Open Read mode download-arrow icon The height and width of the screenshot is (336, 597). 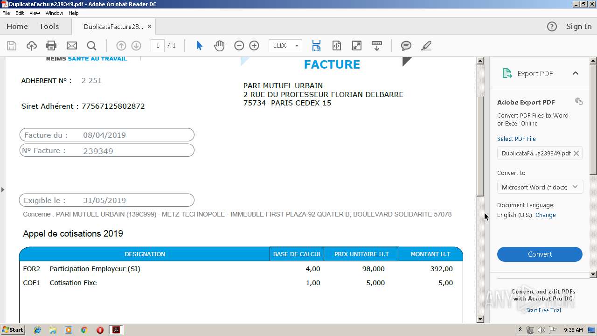[377, 46]
